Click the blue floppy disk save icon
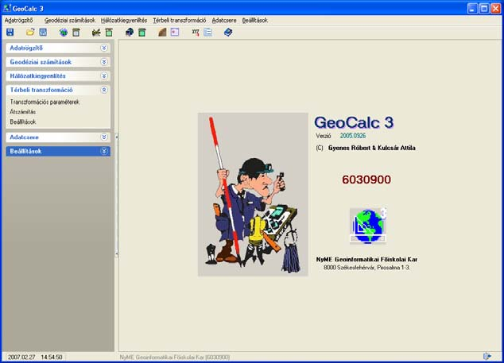The height and width of the screenshot is (363, 504). (x=10, y=32)
